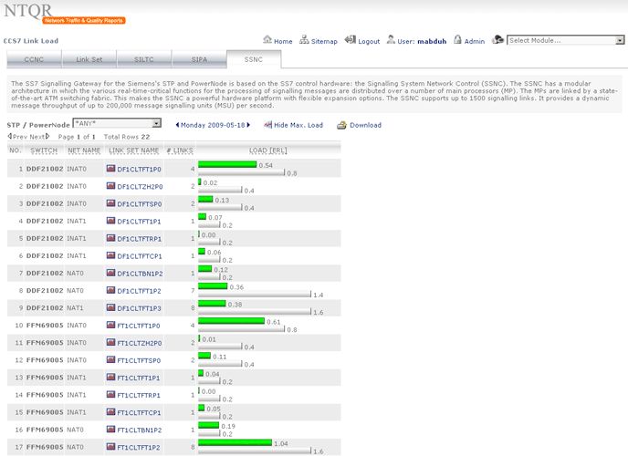Open the SILTC tab

(x=144, y=59)
